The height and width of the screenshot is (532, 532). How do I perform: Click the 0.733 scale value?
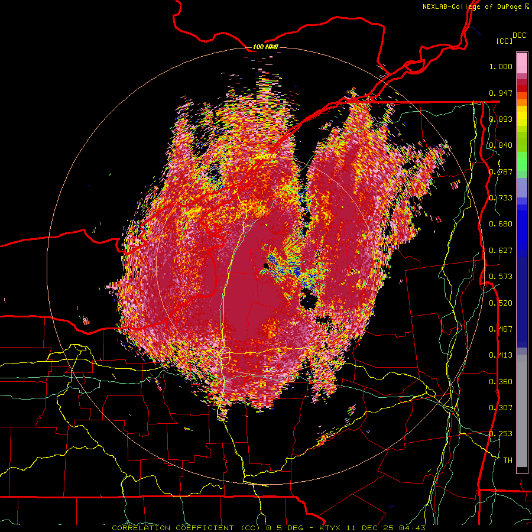click(501, 198)
